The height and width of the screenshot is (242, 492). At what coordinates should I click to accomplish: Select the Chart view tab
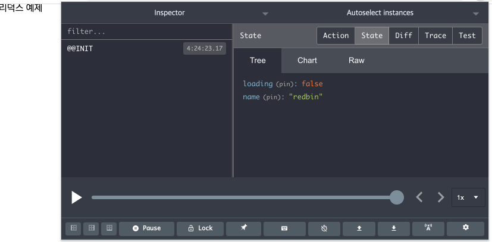(x=307, y=61)
